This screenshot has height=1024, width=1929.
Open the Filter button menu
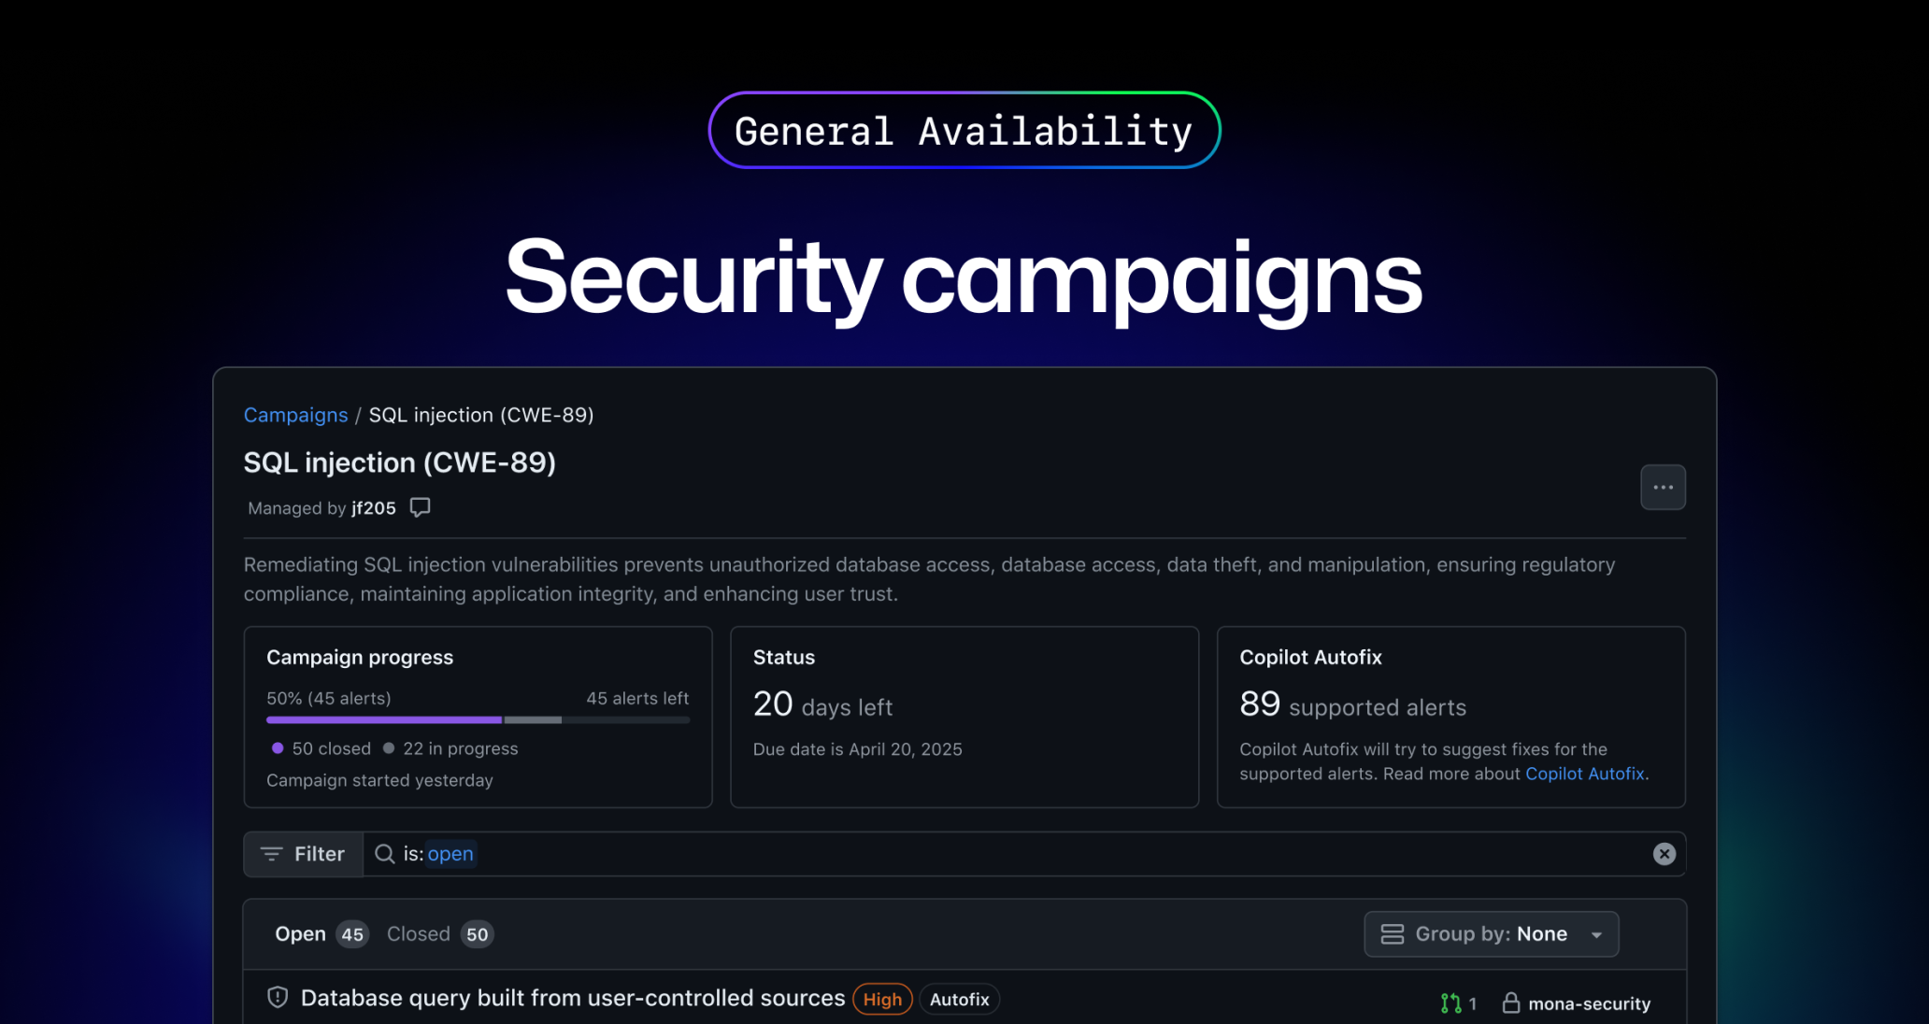303,854
